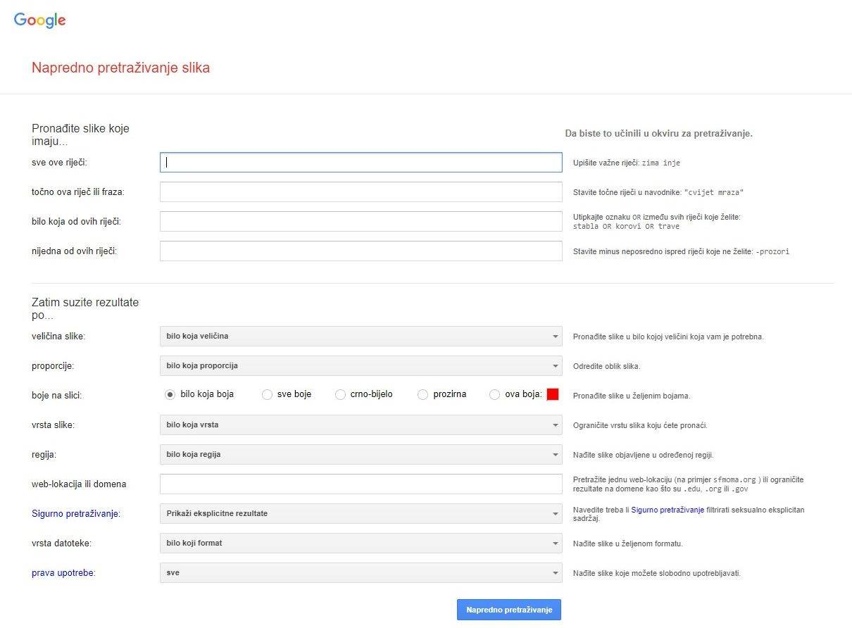
Task: Follow the 'prava upotrebe' label link
Action: tap(63, 573)
